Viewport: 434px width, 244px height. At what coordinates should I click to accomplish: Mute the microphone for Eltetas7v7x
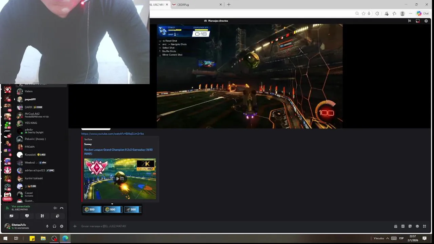click(x=47, y=226)
